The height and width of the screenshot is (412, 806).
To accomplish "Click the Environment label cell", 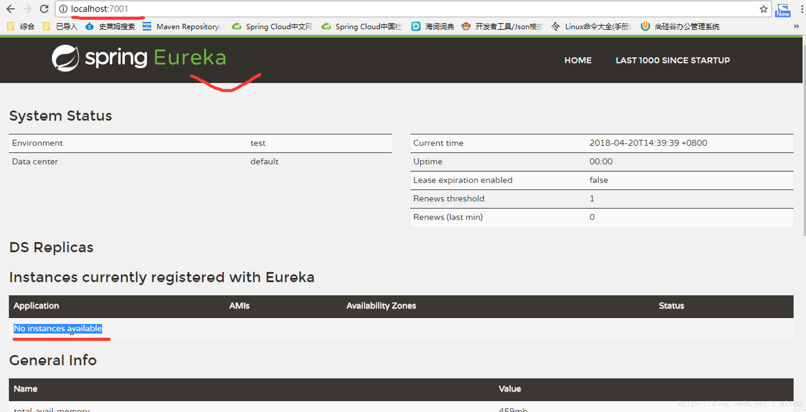I will click(x=37, y=143).
